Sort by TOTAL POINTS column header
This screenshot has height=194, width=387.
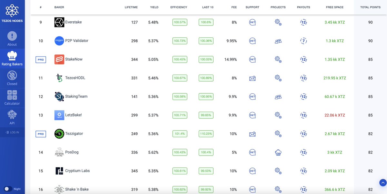point(371,7)
